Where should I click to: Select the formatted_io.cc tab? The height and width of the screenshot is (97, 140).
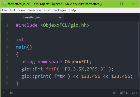tap(32, 17)
